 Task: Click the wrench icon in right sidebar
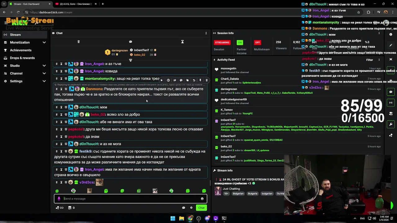point(391,124)
